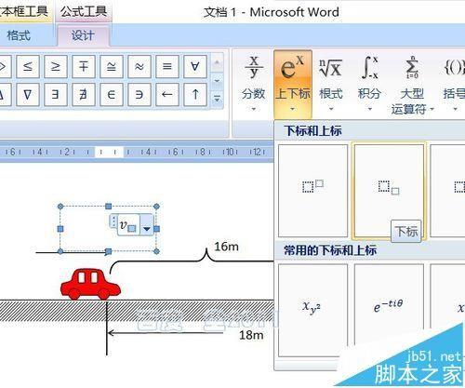
Task: Insert the contains-as-member (∋) symbol
Action: coord(139,94)
